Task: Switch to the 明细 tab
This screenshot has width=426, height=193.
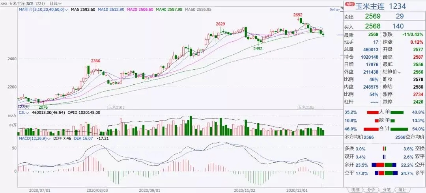Action: 355,190
